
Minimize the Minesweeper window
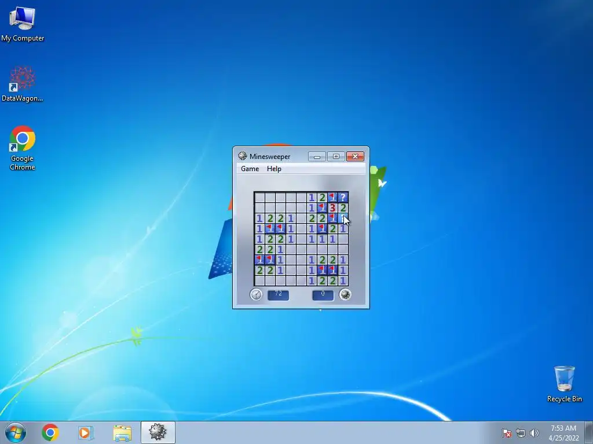point(317,156)
